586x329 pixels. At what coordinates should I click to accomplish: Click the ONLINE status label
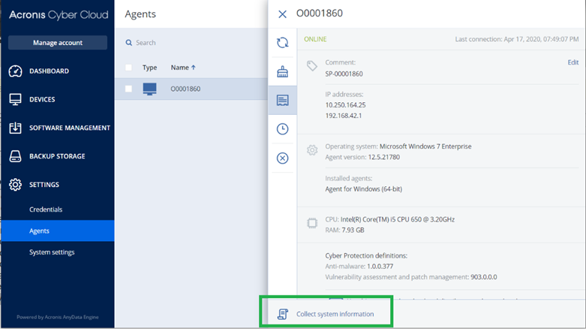click(315, 39)
